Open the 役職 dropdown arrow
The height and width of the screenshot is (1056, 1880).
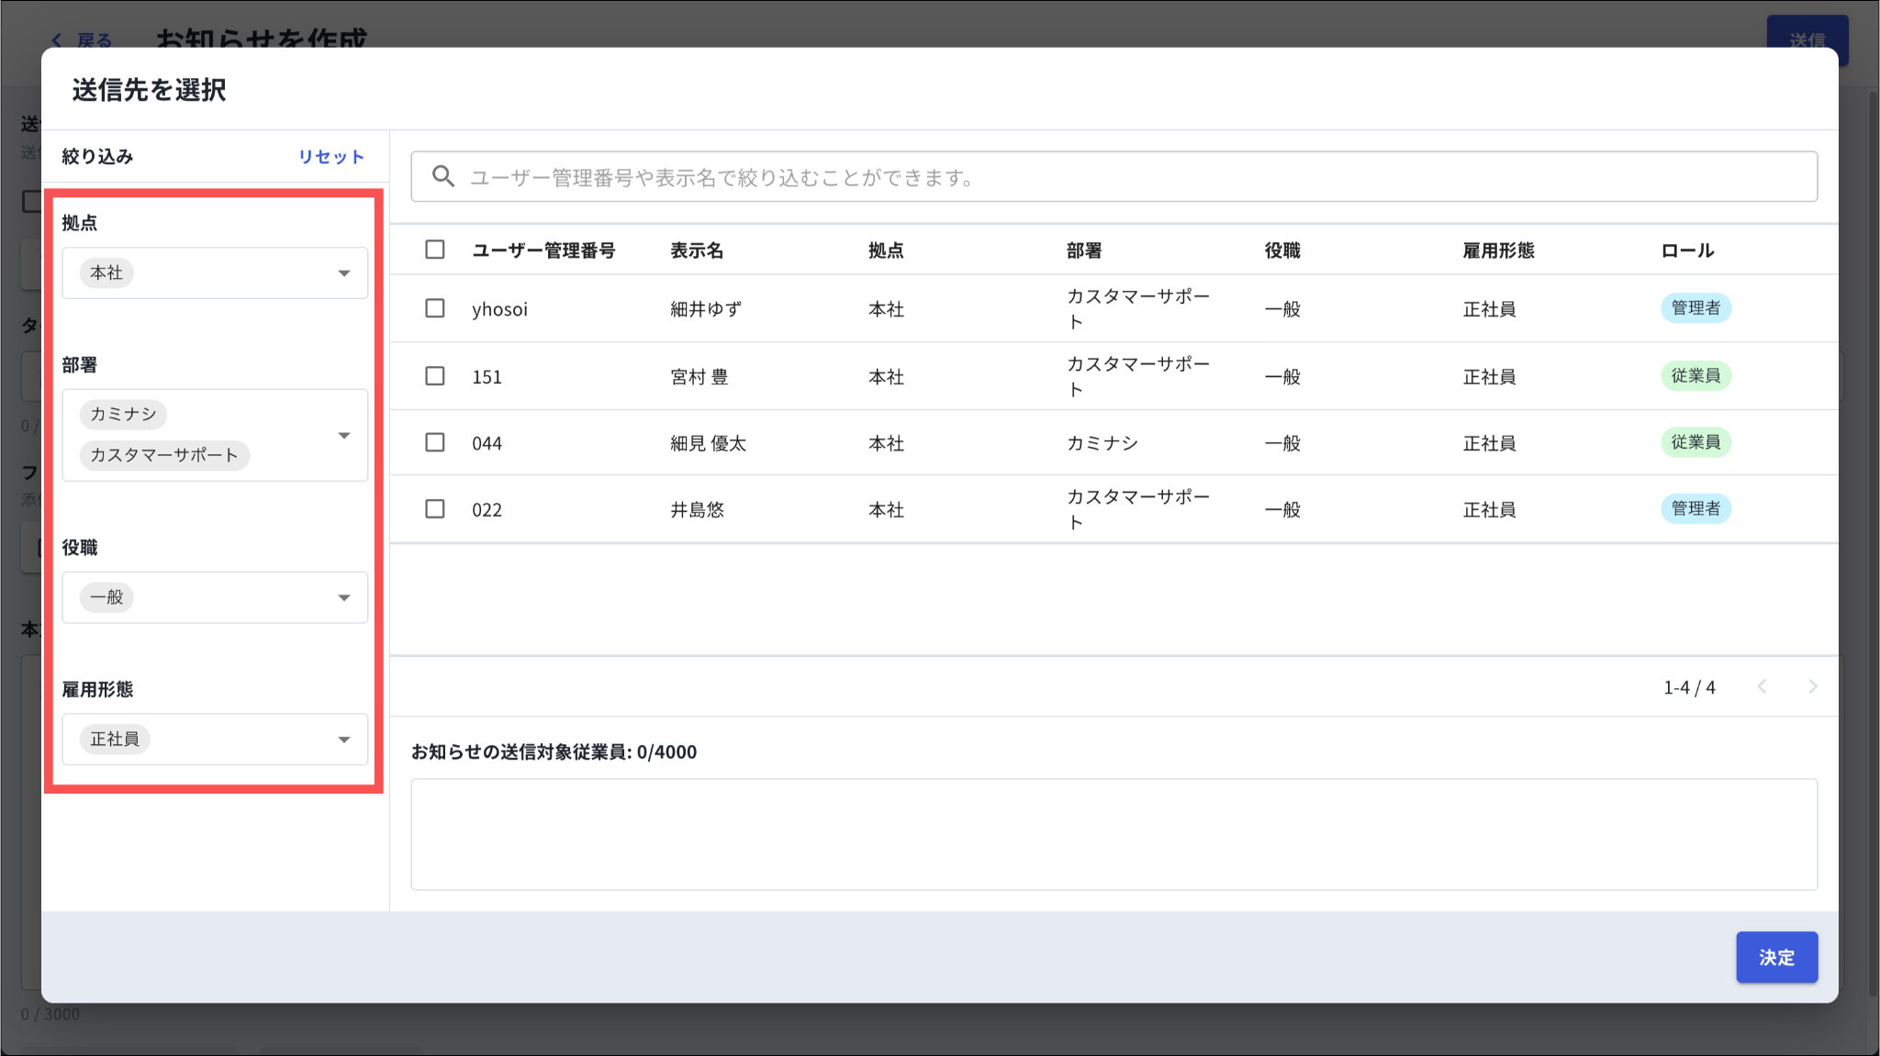coord(344,597)
